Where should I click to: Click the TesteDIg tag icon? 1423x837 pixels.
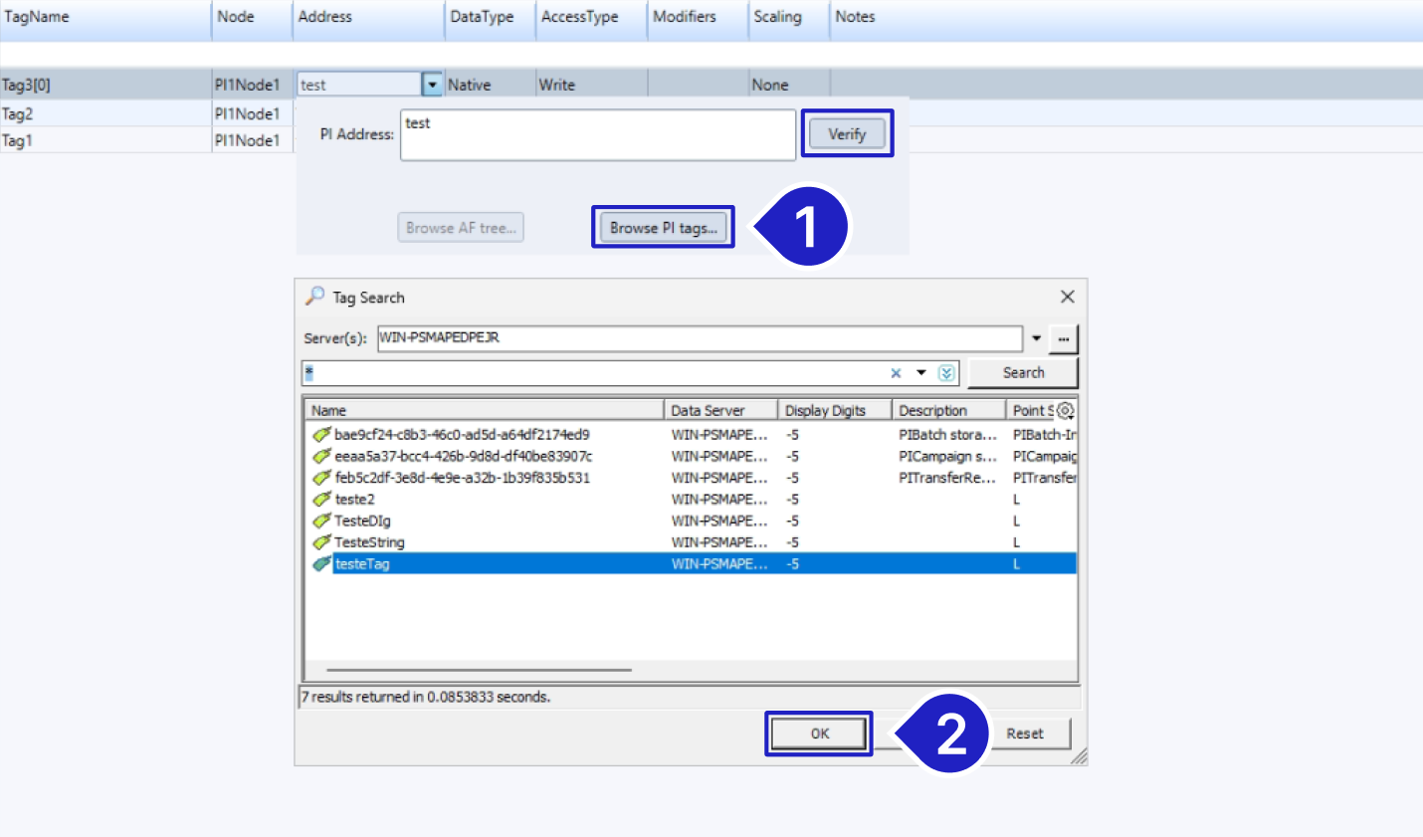[x=320, y=521]
